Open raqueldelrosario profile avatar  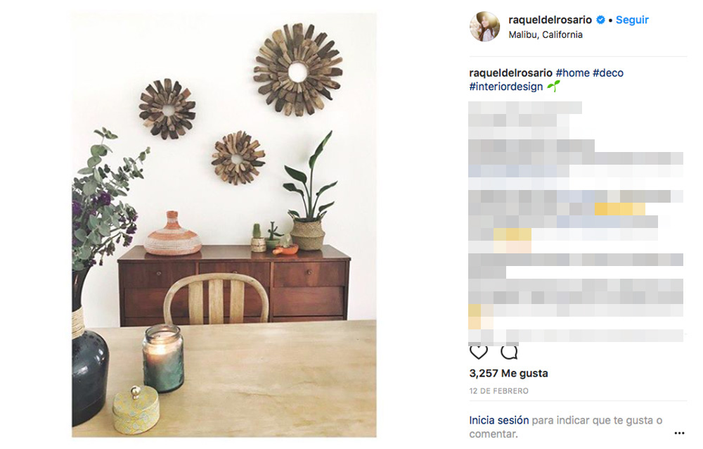484,27
